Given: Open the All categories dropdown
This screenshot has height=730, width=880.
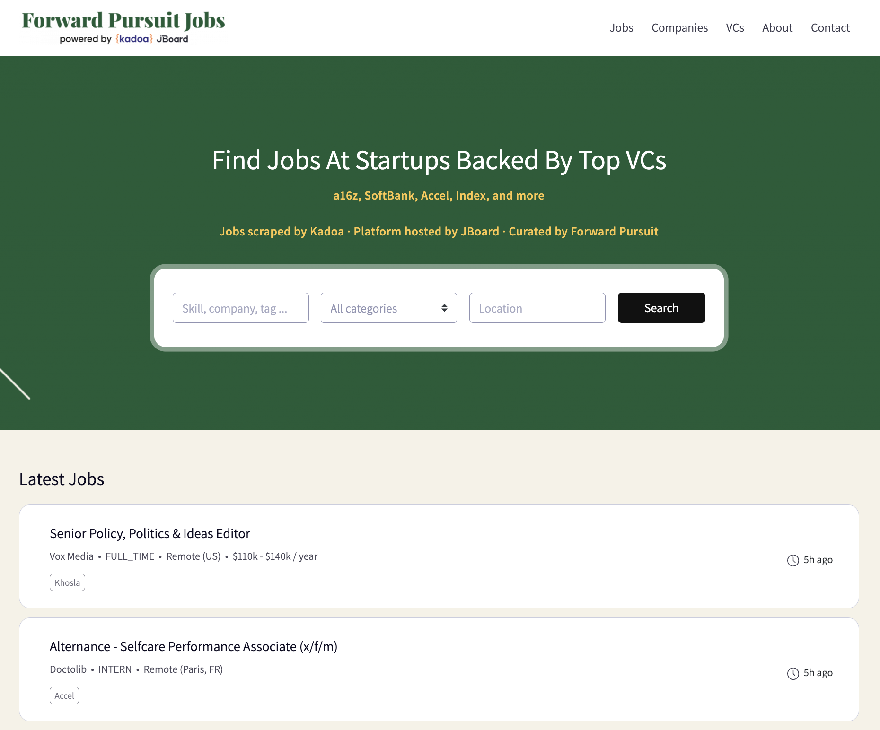Looking at the screenshot, I should (x=388, y=308).
